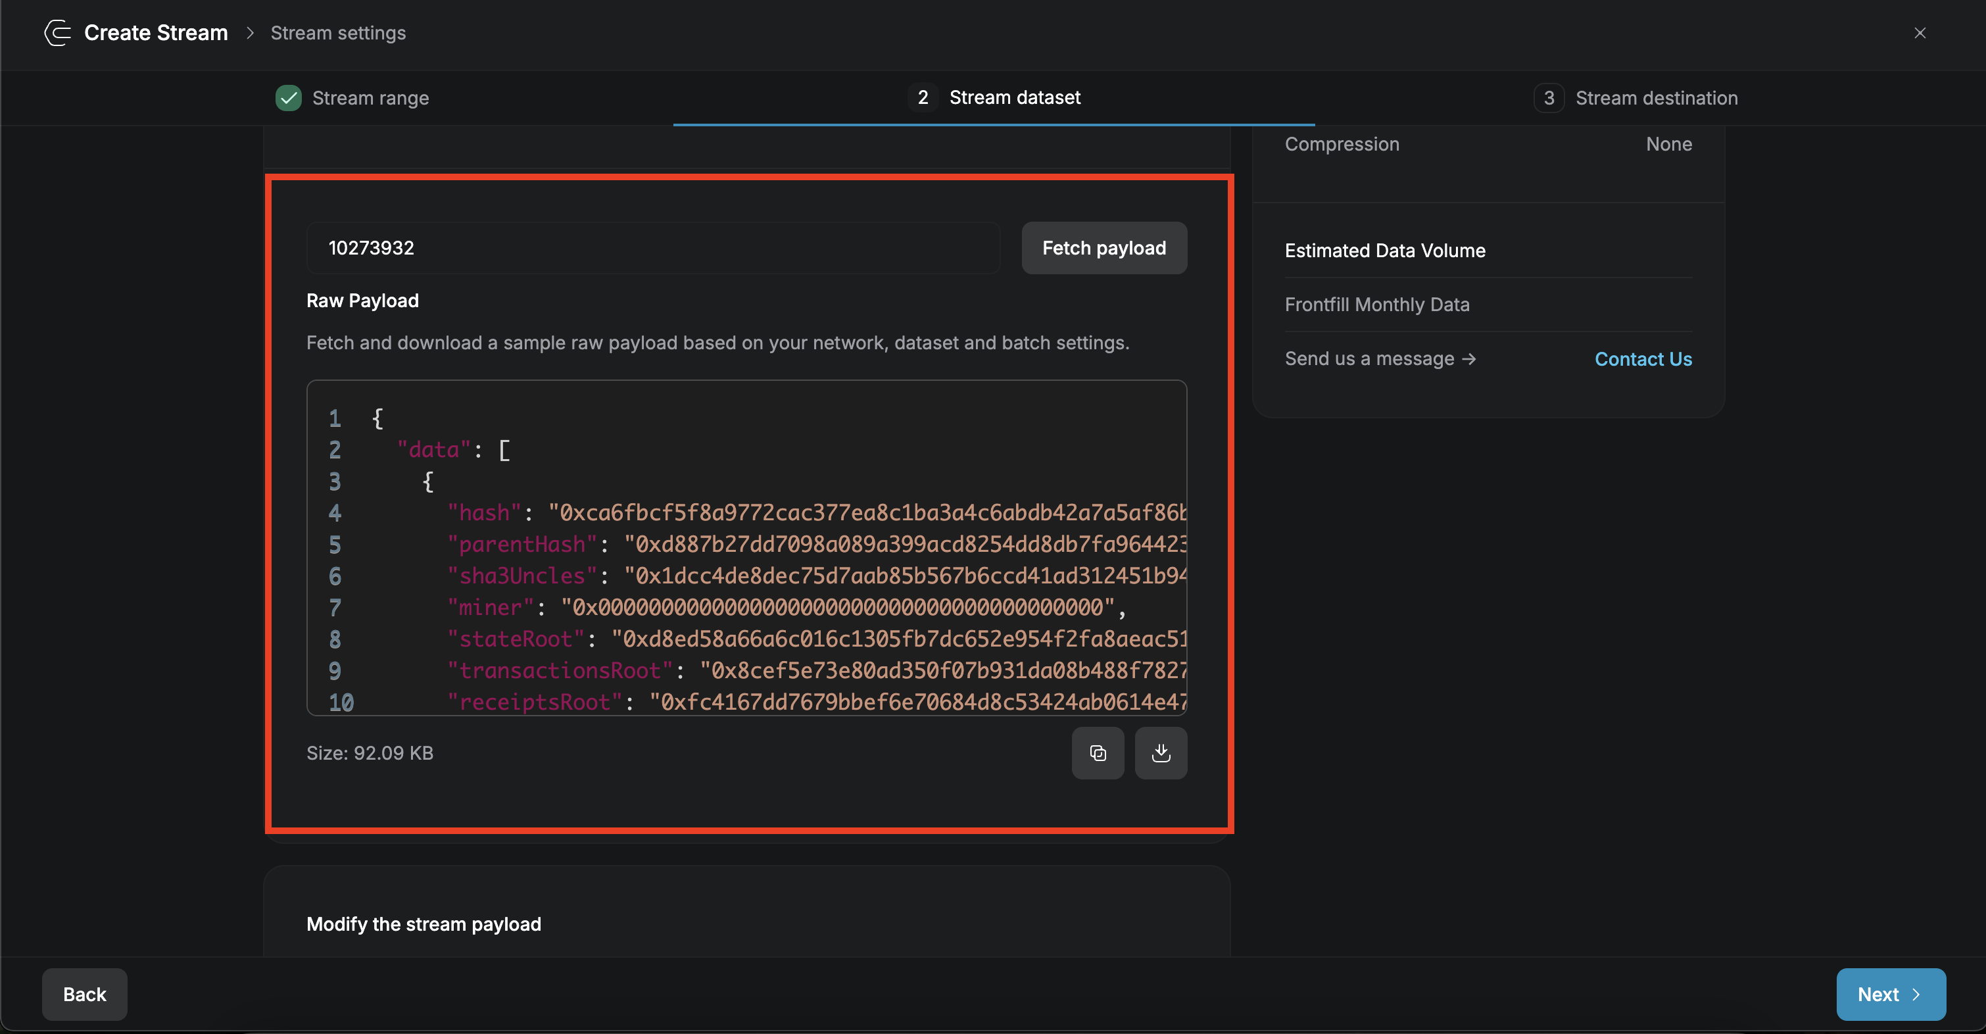Click the numbered badge for step 3
The height and width of the screenshot is (1034, 1986).
pos(1549,97)
